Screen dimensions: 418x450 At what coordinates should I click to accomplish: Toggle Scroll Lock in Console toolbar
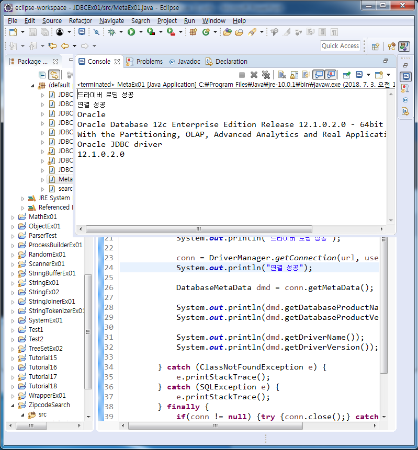(x=294, y=75)
